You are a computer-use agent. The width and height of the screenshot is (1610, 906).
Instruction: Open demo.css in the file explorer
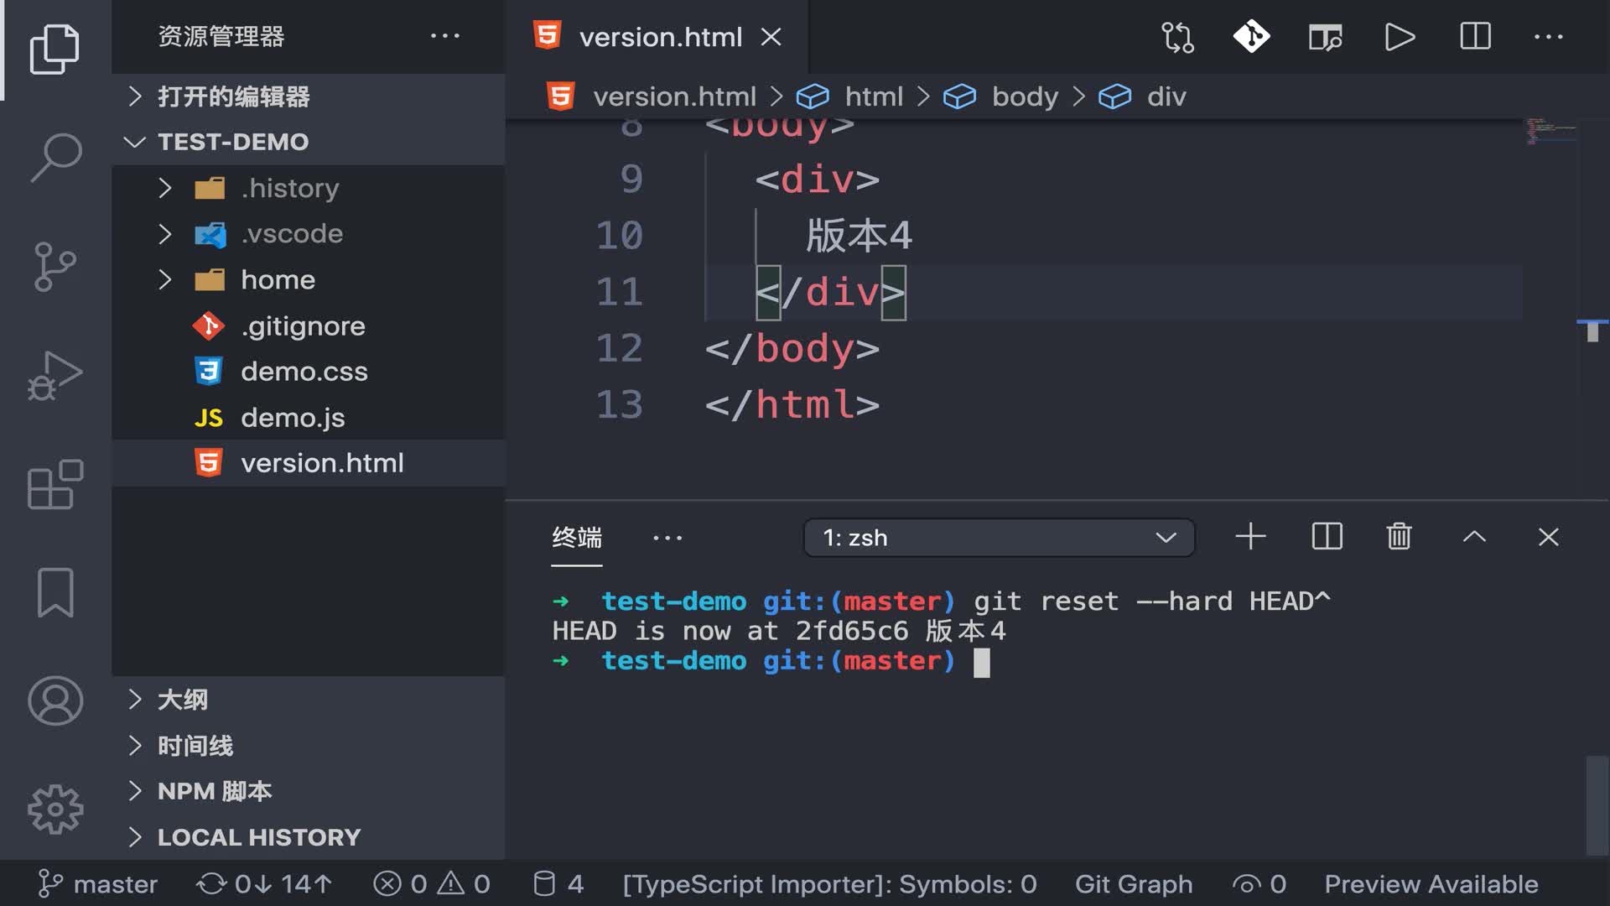click(x=304, y=372)
